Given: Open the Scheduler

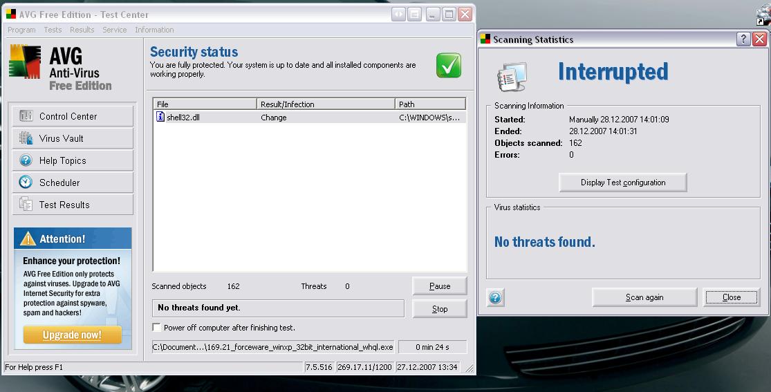Looking at the screenshot, I should point(73,183).
